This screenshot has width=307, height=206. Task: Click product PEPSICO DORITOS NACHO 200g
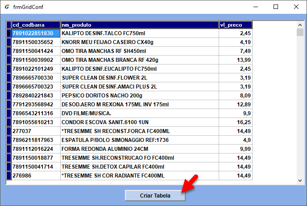(140, 96)
